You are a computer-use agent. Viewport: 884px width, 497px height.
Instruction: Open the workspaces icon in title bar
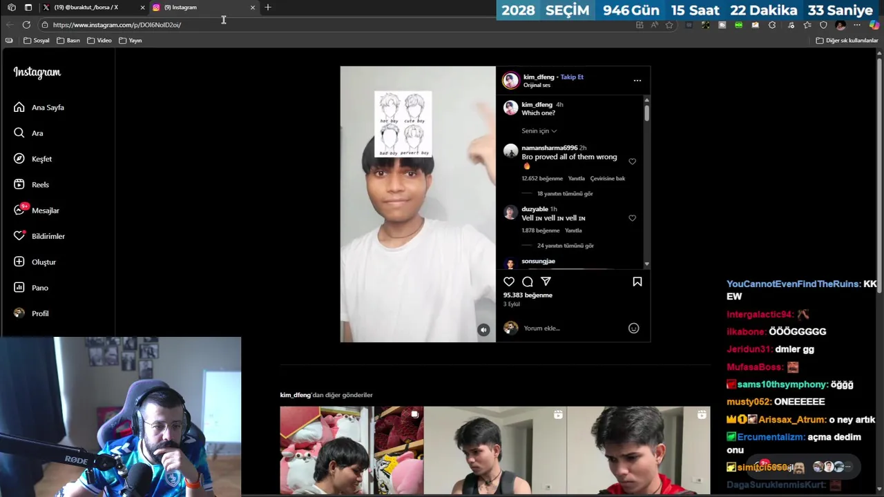click(x=12, y=8)
